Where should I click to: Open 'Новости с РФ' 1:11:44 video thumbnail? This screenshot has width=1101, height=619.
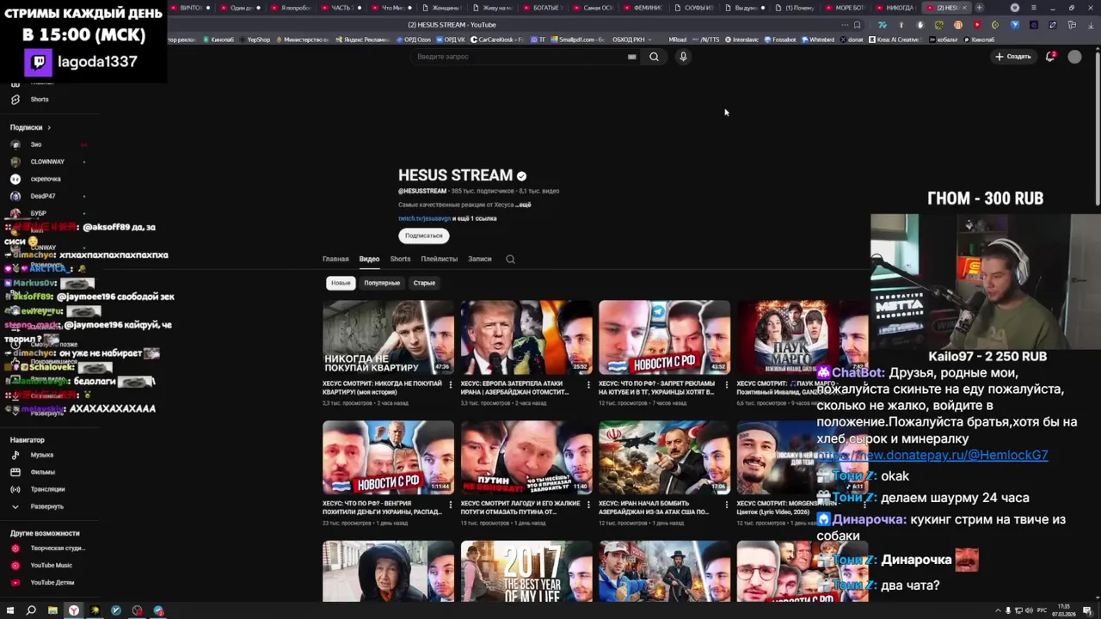click(x=388, y=457)
